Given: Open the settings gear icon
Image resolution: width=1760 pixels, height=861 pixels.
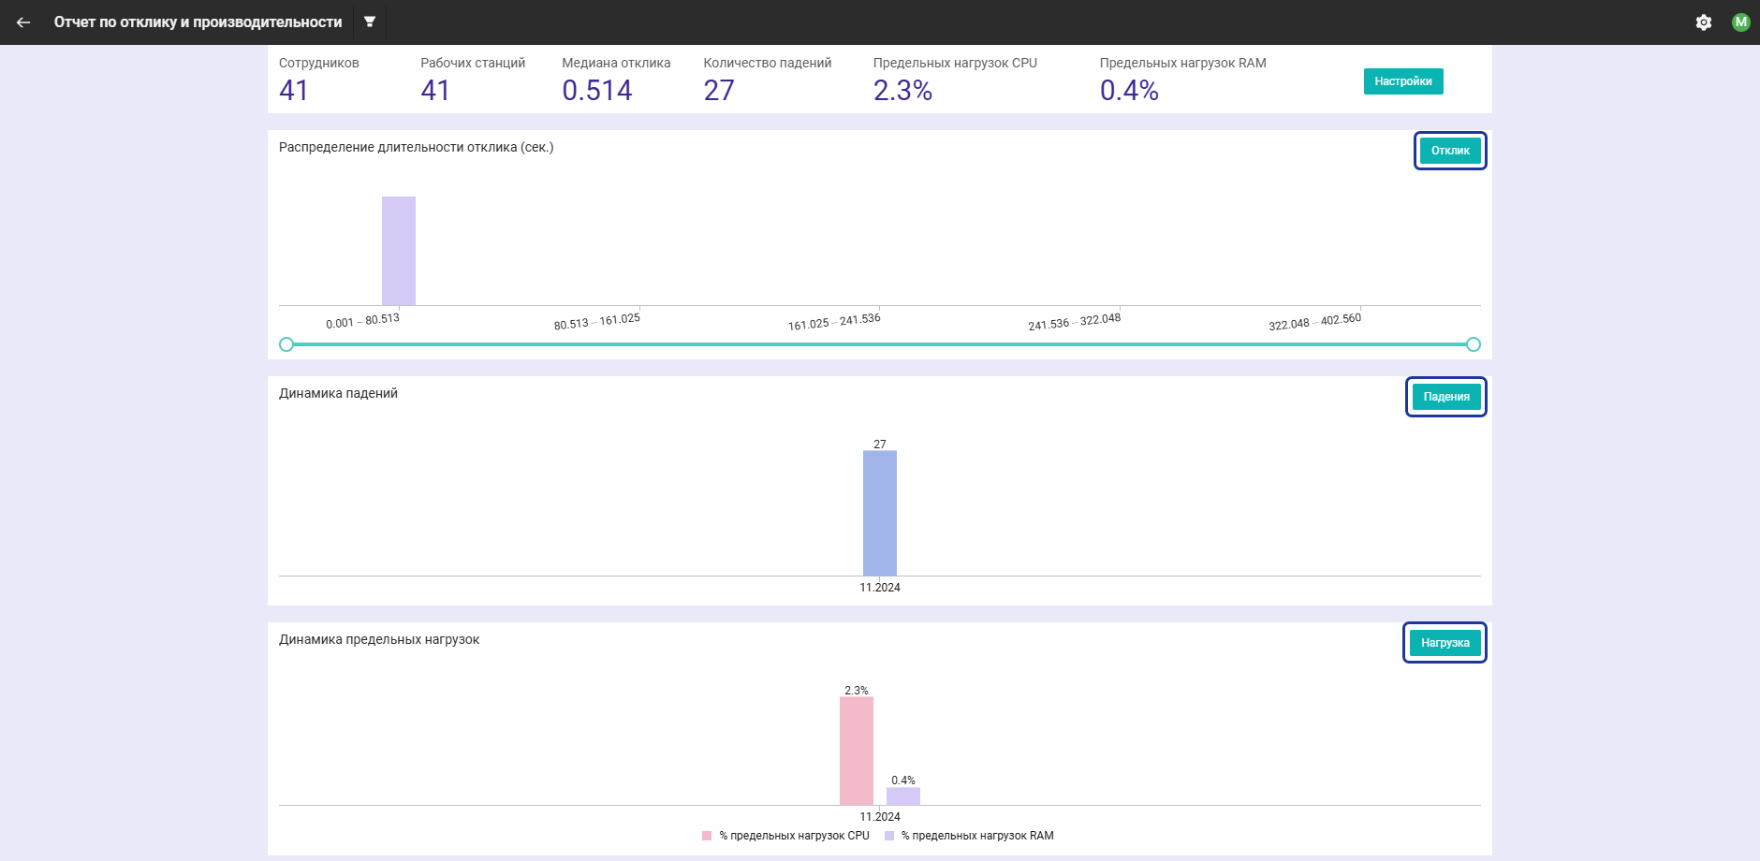Looking at the screenshot, I should tap(1704, 22).
